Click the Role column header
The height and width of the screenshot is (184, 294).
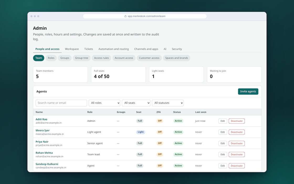pos(90,112)
